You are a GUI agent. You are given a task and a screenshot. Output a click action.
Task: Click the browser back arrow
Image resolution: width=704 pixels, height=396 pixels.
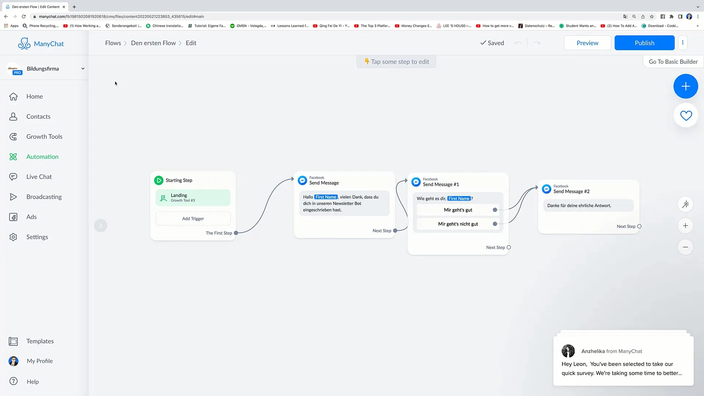click(x=6, y=16)
